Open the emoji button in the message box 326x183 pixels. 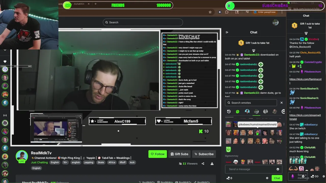pos(278,169)
